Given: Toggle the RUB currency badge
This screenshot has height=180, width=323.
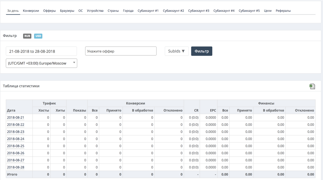Looking at the screenshot, I should tap(27, 36).
